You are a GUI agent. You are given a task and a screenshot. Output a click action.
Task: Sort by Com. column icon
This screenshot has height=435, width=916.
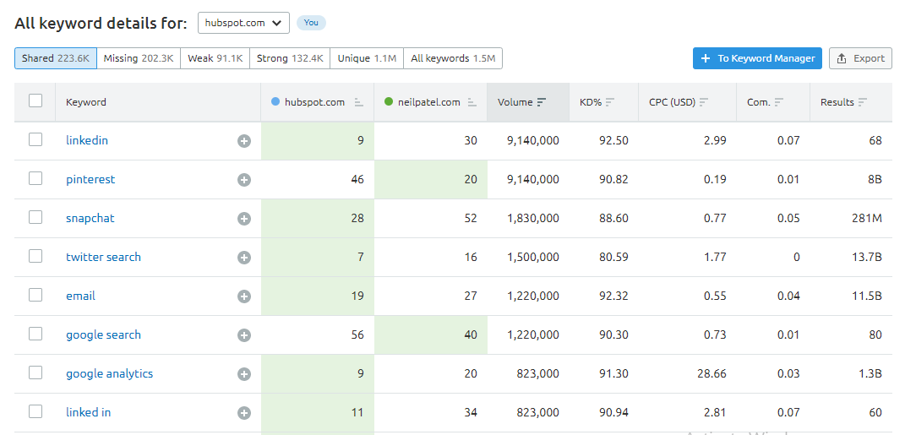click(x=779, y=102)
